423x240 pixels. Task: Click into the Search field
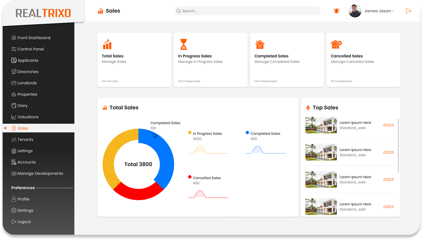(x=247, y=11)
